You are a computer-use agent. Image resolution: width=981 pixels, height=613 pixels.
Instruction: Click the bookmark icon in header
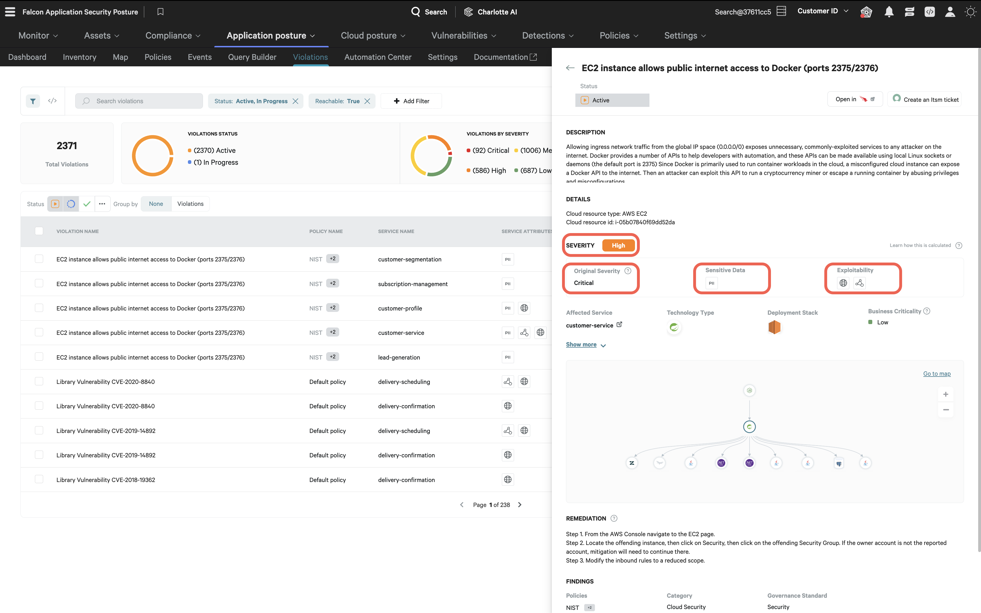pos(160,12)
